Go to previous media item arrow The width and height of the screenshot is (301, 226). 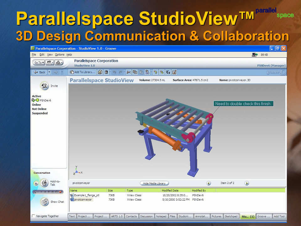click(x=209, y=183)
